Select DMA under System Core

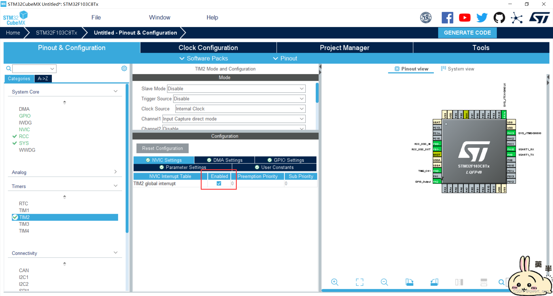point(24,109)
